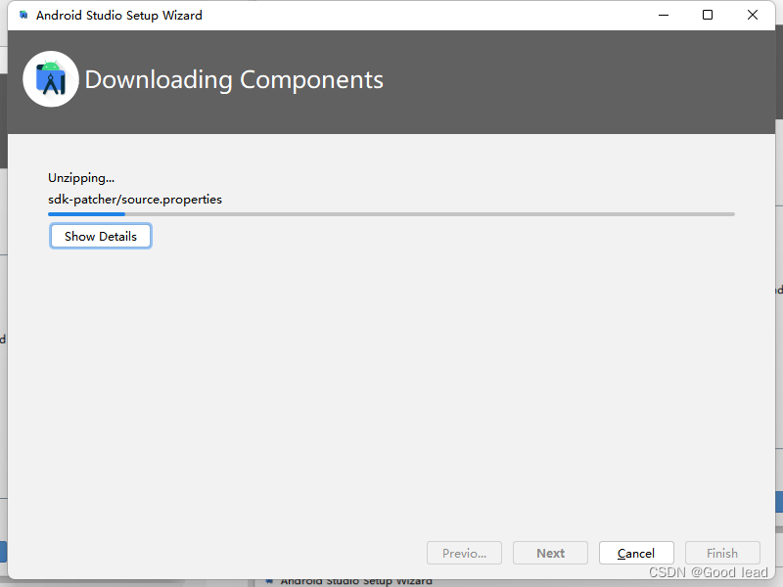
Task: Click the 'Android Studio Setup Wizard' window title
Action: click(x=118, y=16)
